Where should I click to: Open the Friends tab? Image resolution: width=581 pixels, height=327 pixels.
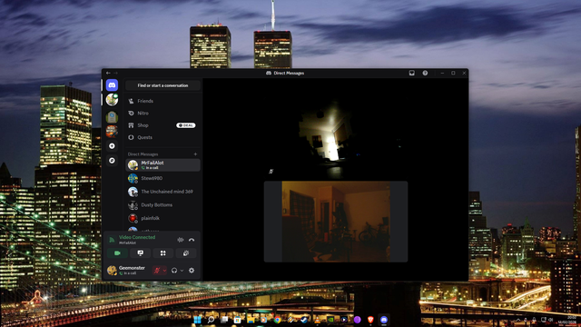163,101
